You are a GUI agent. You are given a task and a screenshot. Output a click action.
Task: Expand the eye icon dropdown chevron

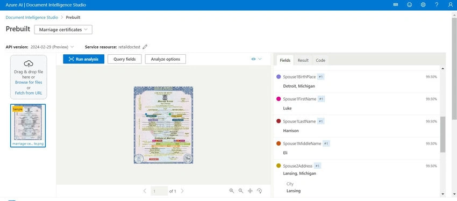pyautogui.click(x=260, y=59)
